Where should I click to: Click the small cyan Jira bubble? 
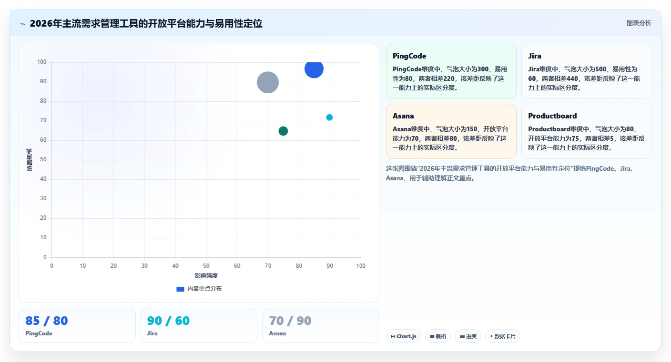[329, 117]
